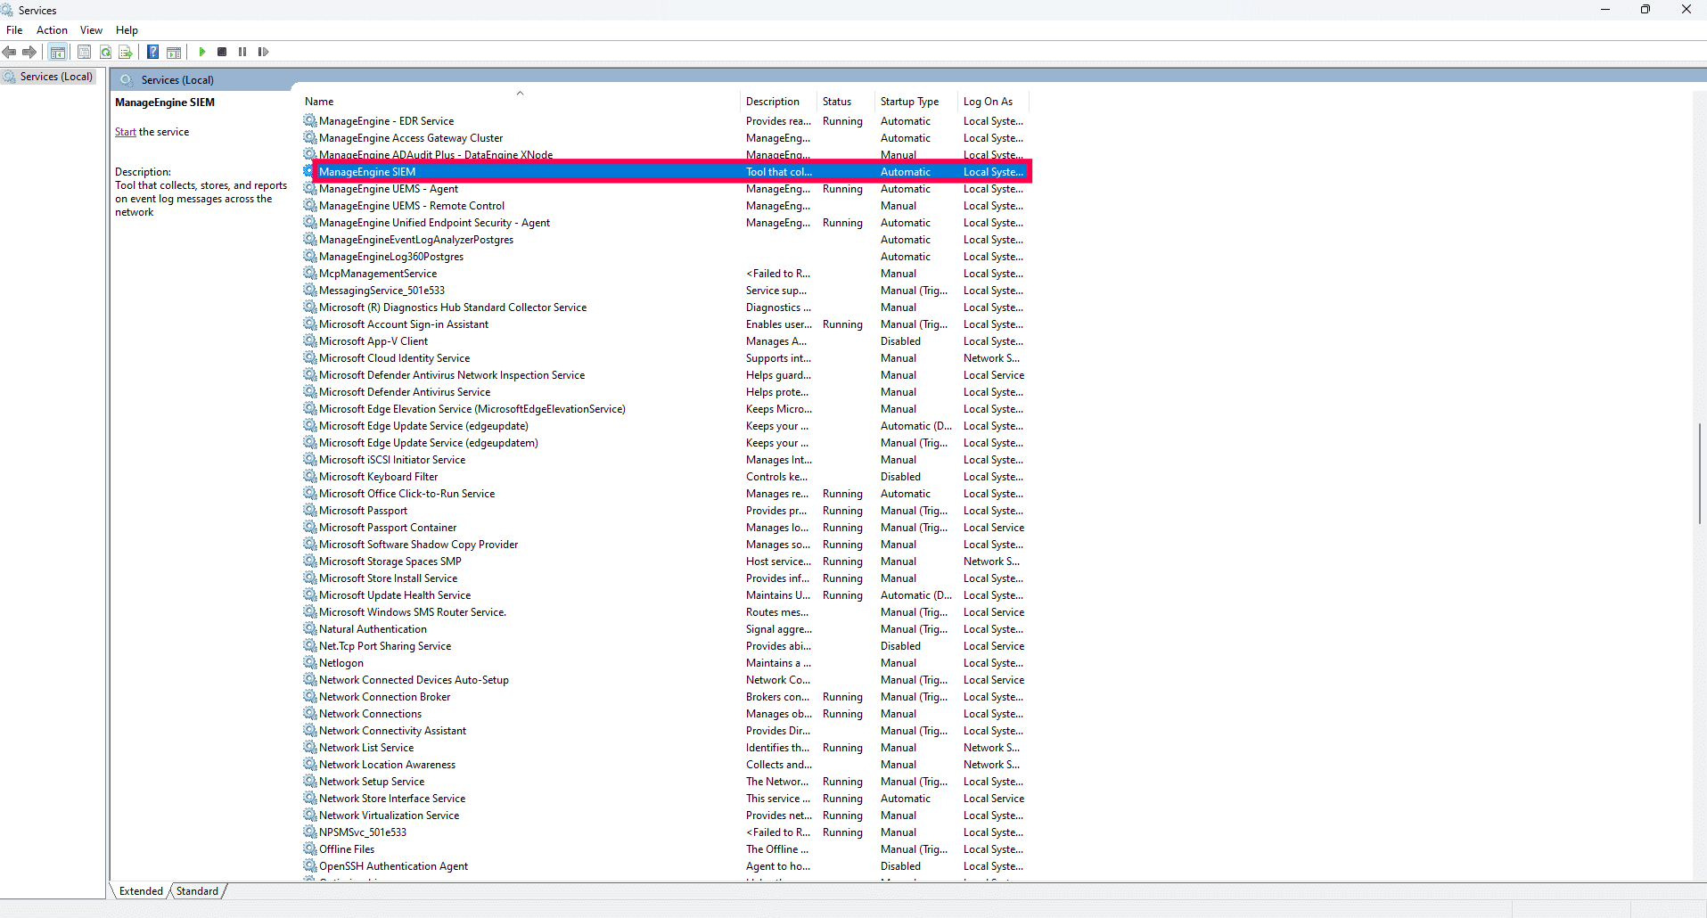1707x918 pixels.
Task: Sort by the Status column header
Action: [847, 102]
